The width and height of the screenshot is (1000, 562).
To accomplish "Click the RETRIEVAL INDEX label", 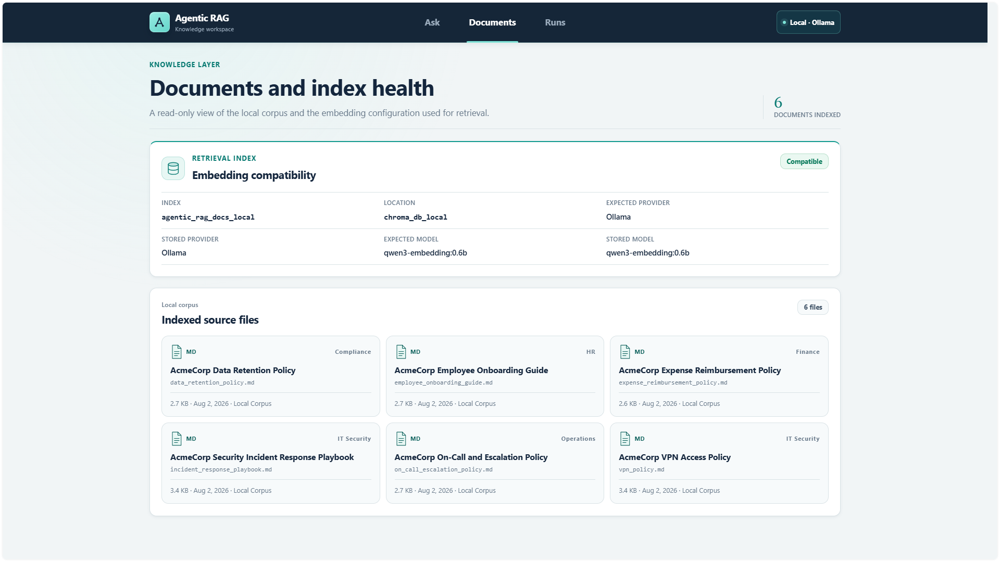I will 224,158.
